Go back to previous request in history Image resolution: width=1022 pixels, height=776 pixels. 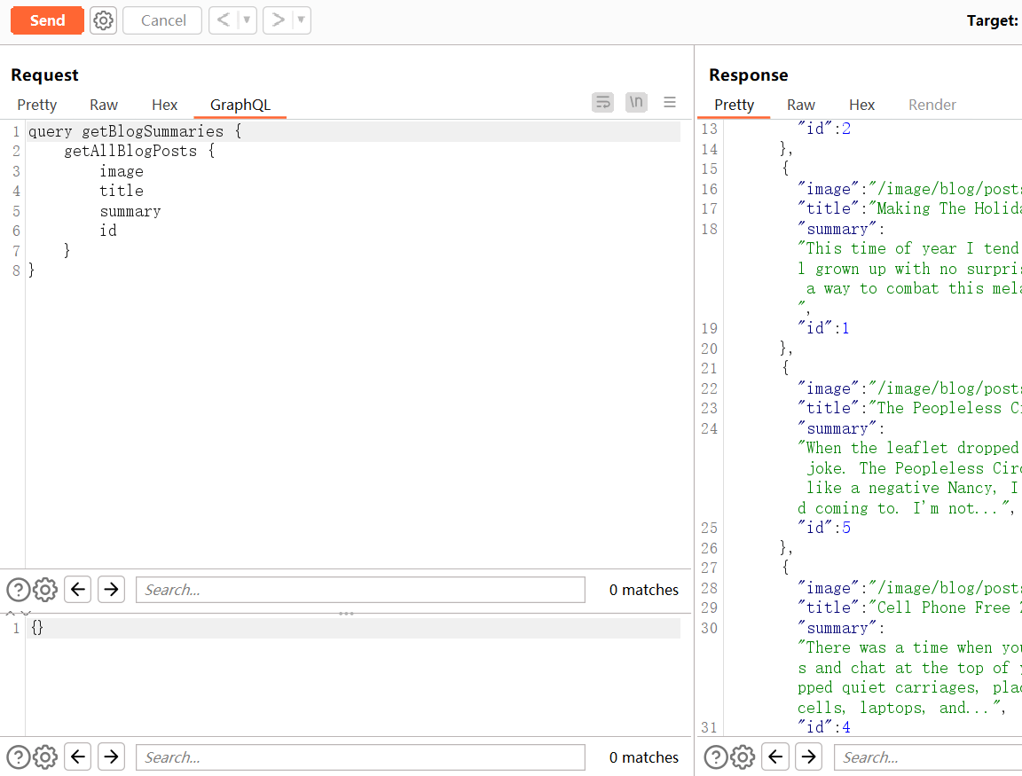tap(224, 20)
